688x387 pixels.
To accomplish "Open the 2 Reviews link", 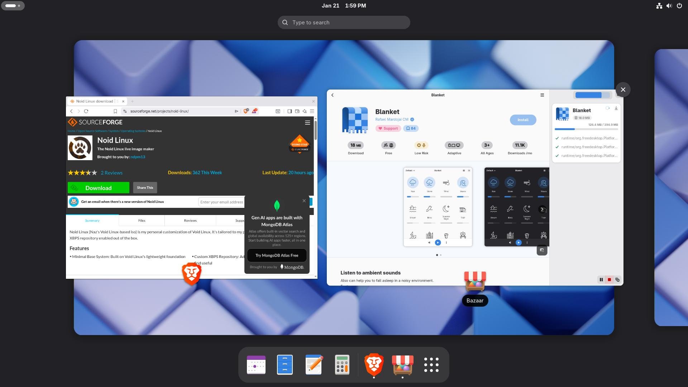I will (x=111, y=173).
